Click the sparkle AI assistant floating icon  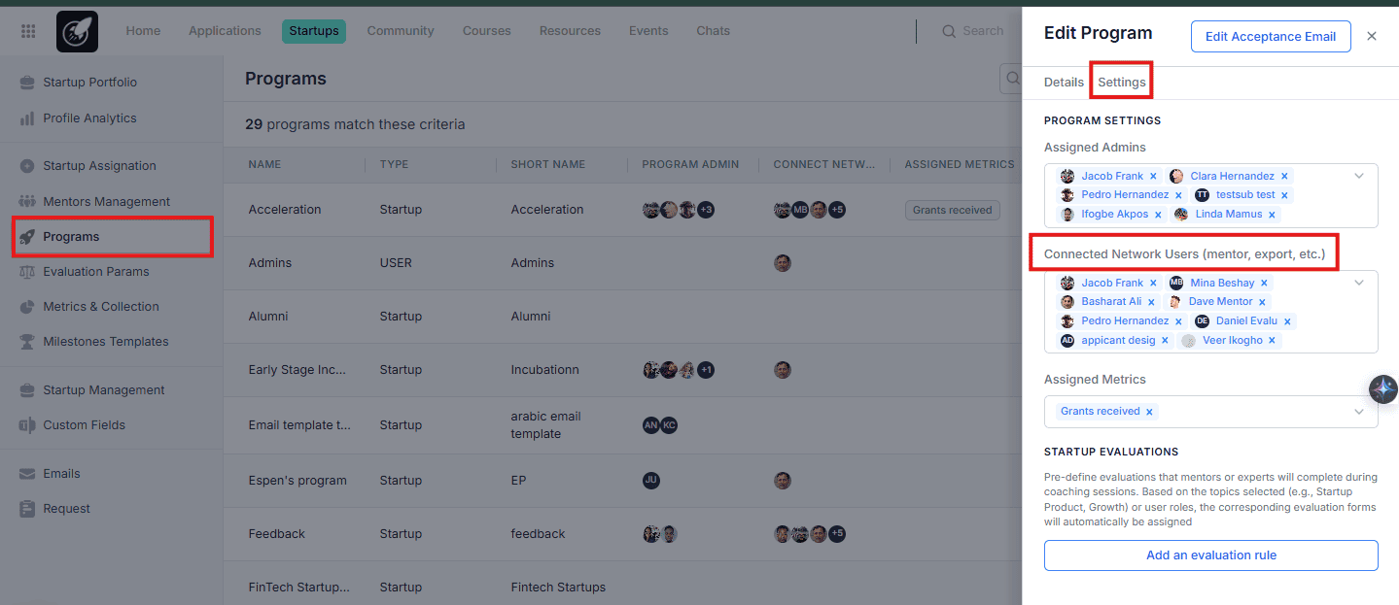(1382, 389)
